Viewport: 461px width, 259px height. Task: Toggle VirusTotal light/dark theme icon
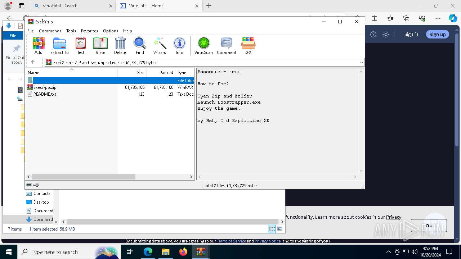386,34
